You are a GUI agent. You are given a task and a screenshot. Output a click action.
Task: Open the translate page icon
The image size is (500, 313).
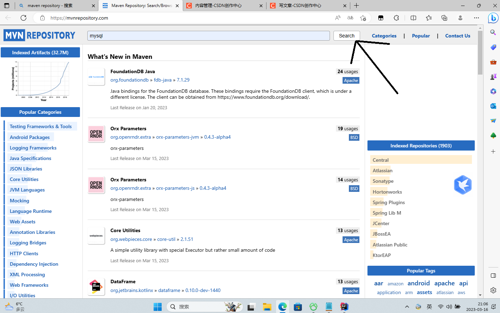[350, 18]
